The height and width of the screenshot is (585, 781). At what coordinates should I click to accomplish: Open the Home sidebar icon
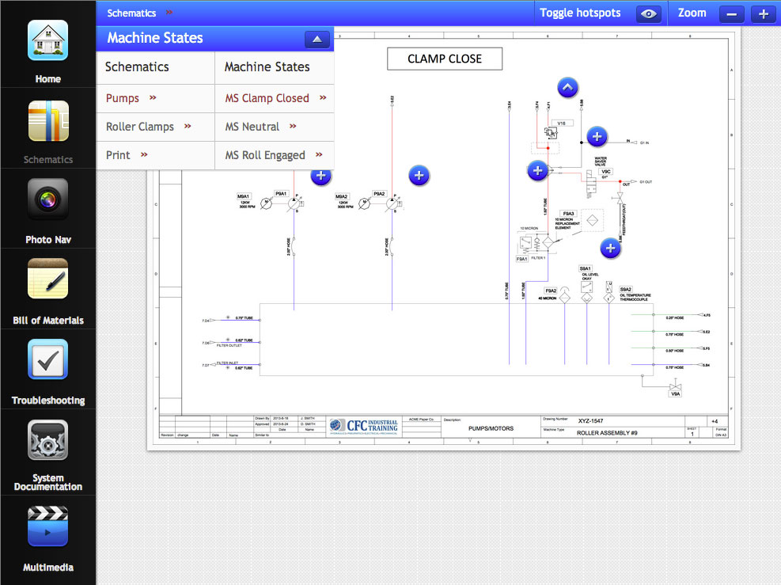pyautogui.click(x=47, y=40)
